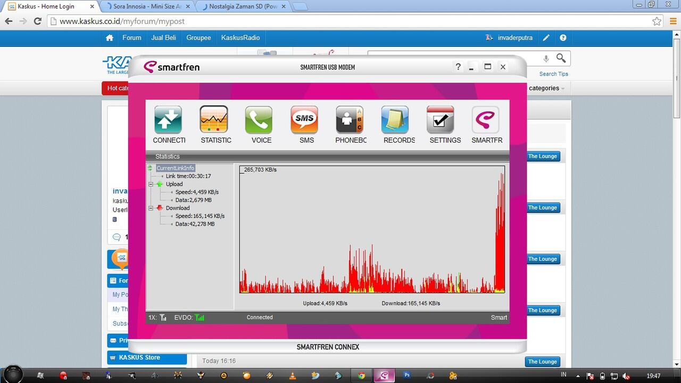Select CurrentLinkInfo in the tree

[176, 168]
